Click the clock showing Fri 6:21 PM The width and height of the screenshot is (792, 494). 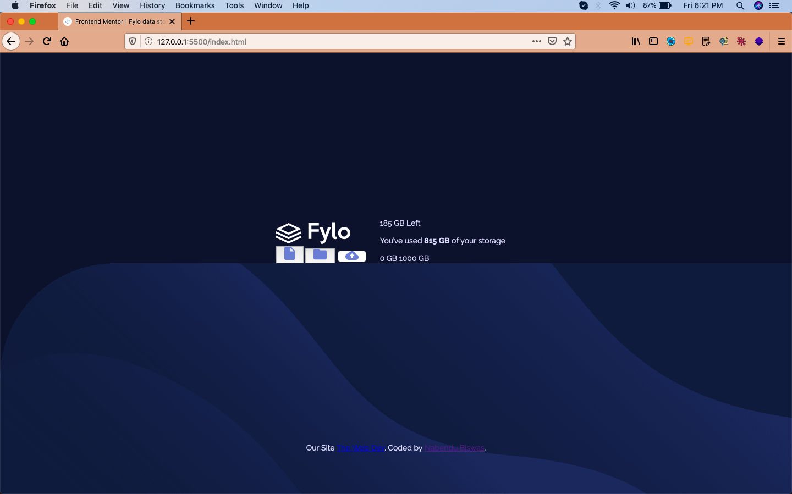tap(703, 5)
